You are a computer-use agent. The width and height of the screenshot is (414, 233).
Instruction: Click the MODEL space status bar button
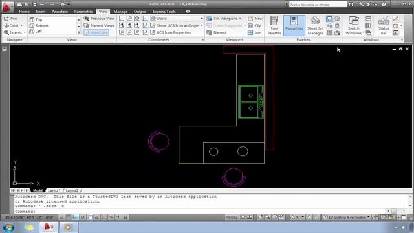pyautogui.click(x=232, y=217)
